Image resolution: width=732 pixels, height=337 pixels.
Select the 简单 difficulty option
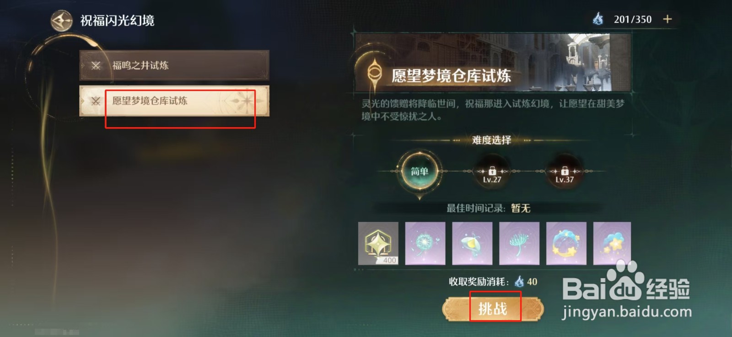pyautogui.click(x=420, y=171)
